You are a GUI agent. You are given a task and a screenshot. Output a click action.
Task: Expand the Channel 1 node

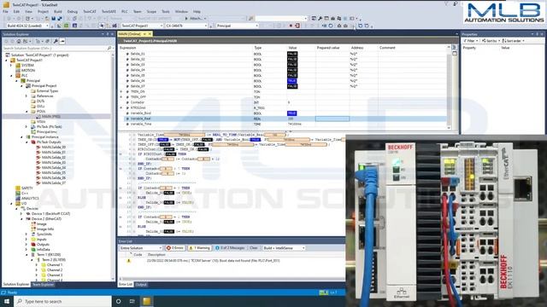(37, 265)
